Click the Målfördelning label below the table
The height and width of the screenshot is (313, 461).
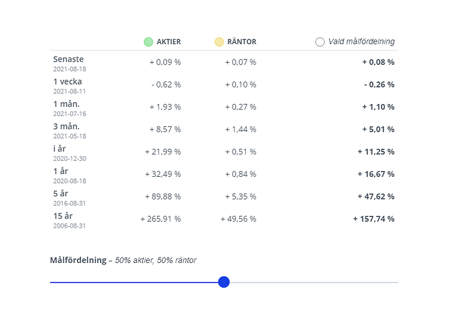click(x=78, y=260)
